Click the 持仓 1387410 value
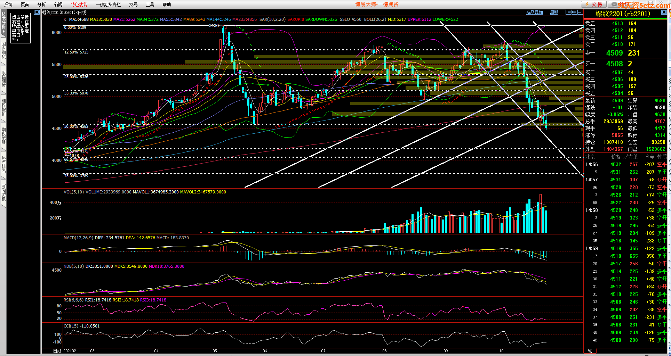 (x=613, y=142)
